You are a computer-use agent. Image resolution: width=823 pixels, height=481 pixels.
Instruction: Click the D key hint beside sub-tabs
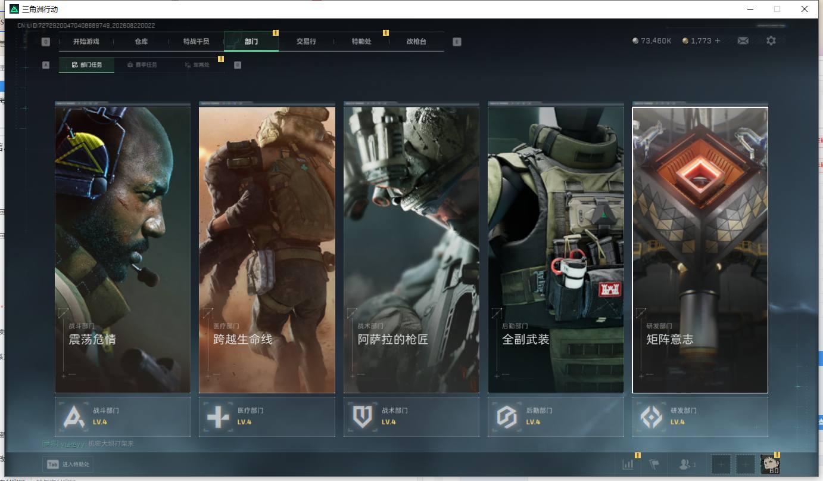[x=238, y=64]
